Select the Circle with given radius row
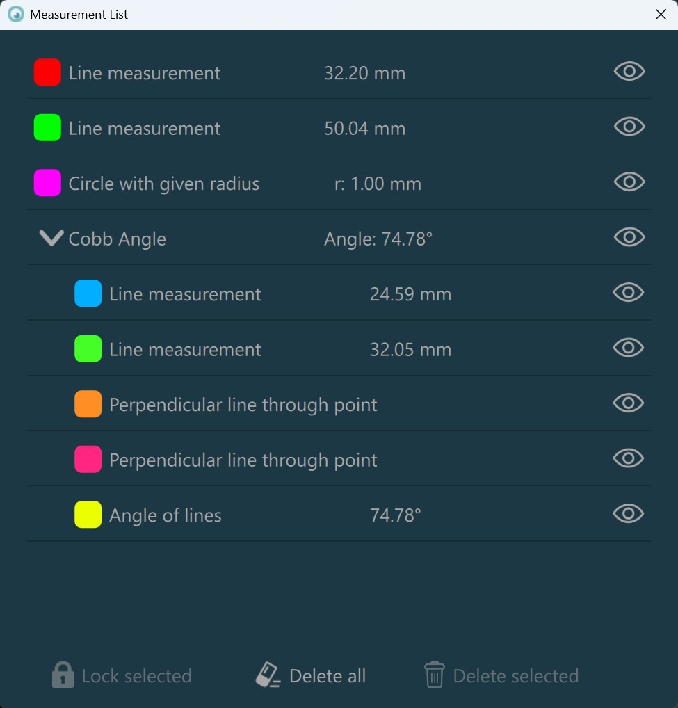The height and width of the screenshot is (708, 678). (x=164, y=184)
